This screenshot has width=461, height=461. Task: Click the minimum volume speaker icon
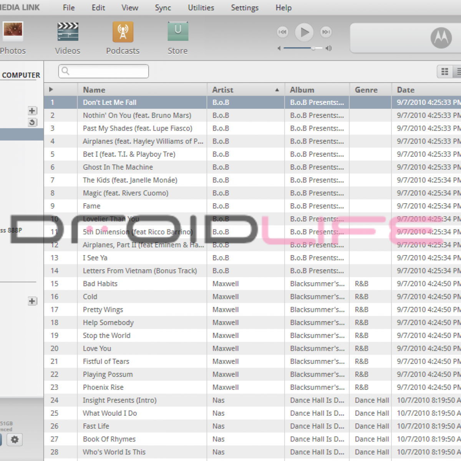279,48
